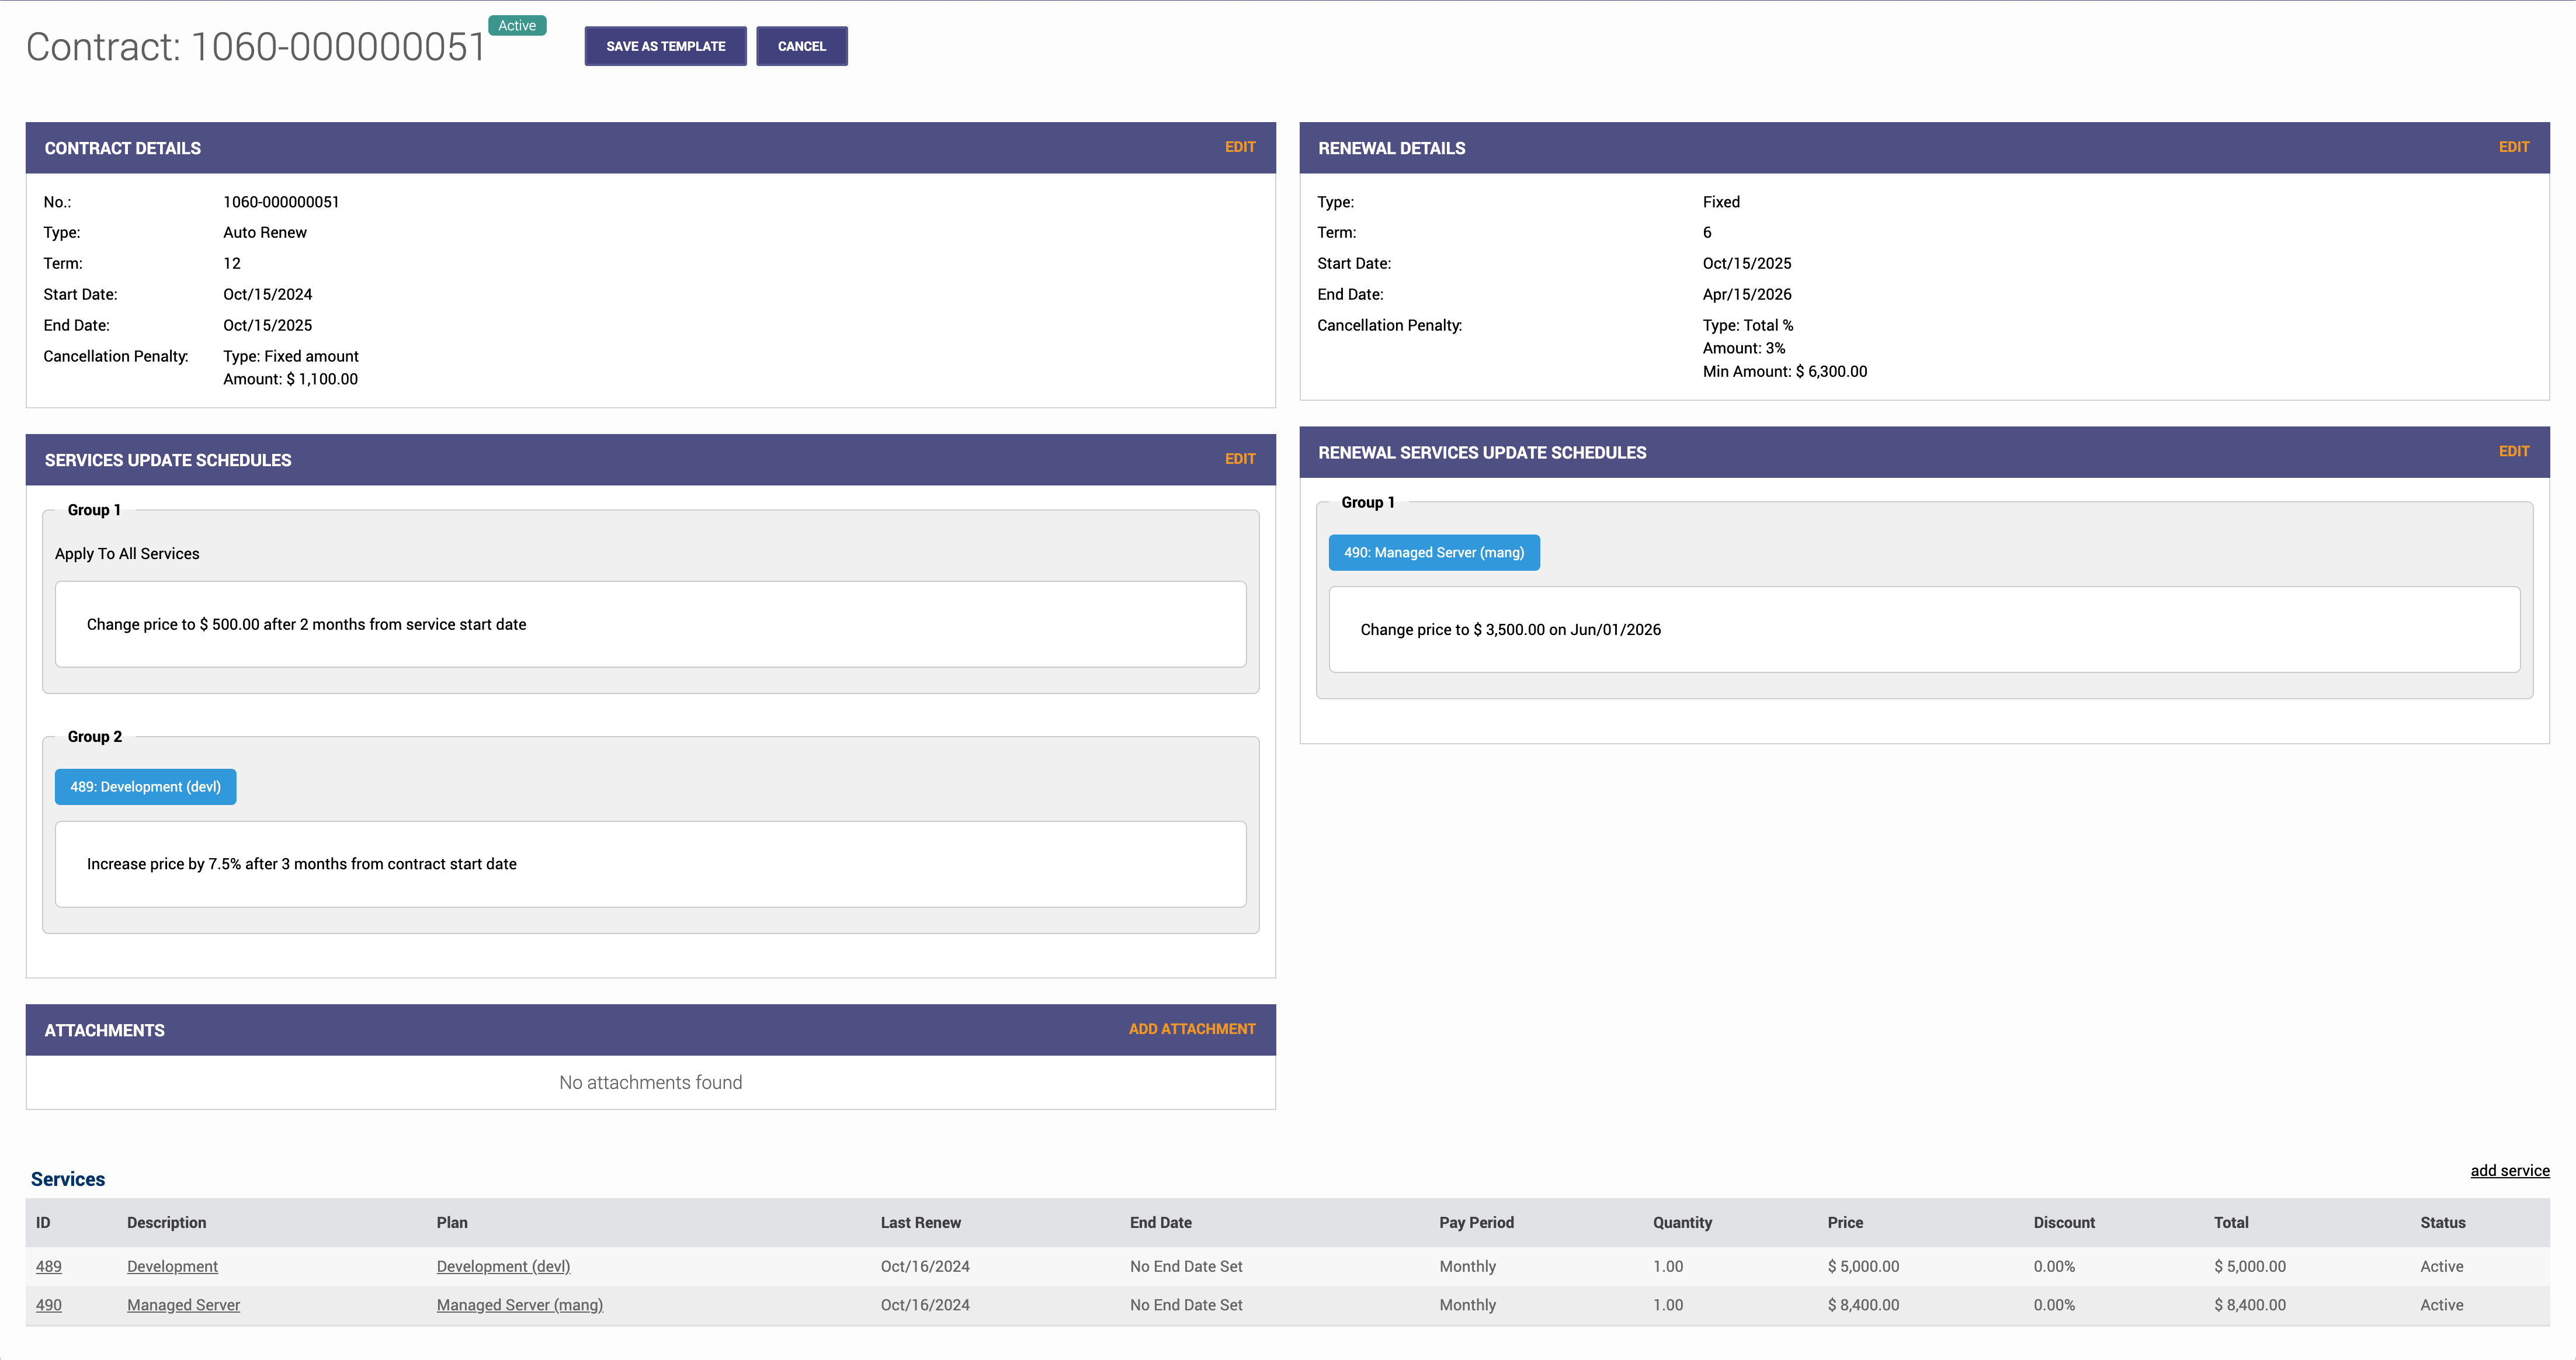This screenshot has height=1360, width=2576.
Task: Open the Development description link
Action: point(172,1266)
